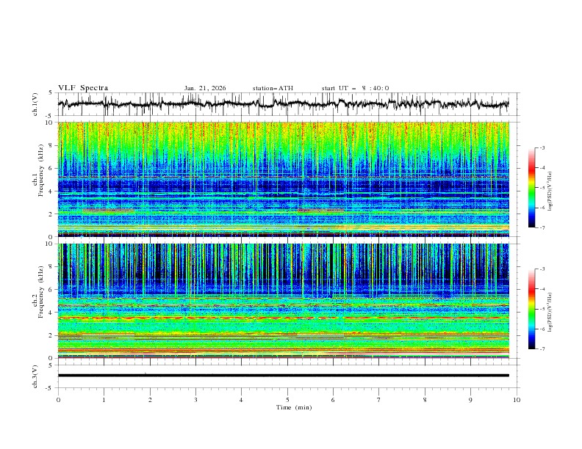
Task: Click the time axis tick label '9'
Action: click(x=470, y=400)
